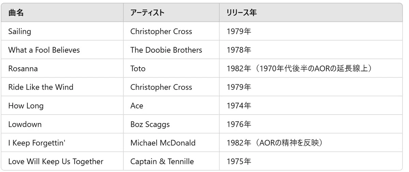Click the Ace artist cell
Image resolution: width=409 pixels, height=172 pixels.
pyautogui.click(x=171, y=106)
